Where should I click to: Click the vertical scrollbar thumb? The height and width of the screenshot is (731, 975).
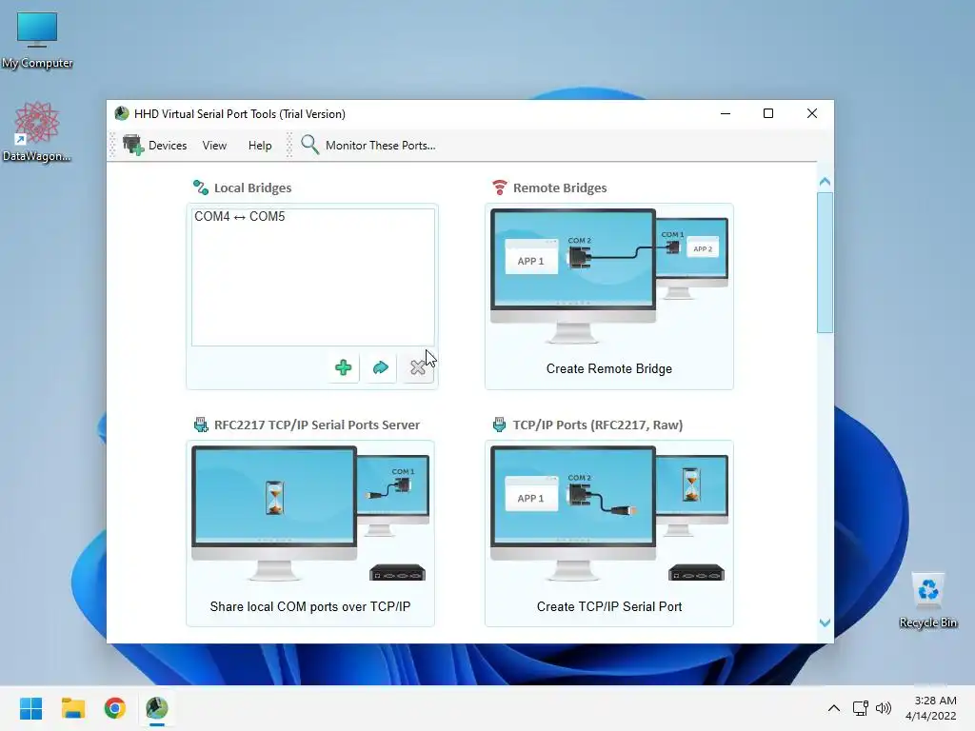pos(826,263)
